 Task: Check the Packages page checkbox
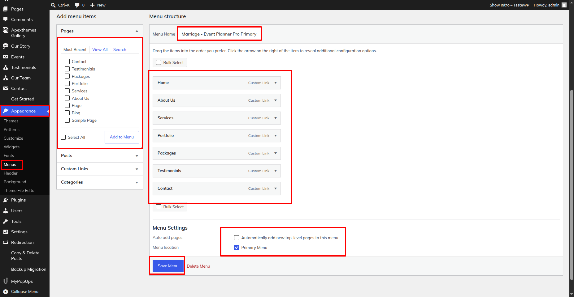(67, 76)
